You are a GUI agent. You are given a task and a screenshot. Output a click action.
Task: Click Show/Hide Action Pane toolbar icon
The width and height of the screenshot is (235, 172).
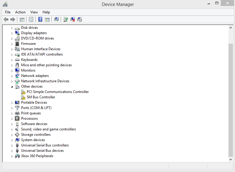point(47,20)
